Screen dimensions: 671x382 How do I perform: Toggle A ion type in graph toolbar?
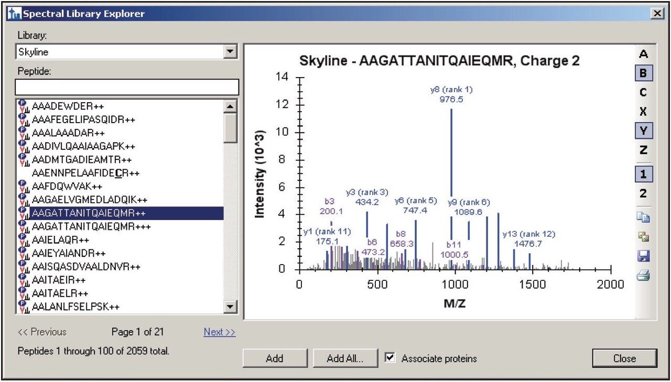(643, 54)
